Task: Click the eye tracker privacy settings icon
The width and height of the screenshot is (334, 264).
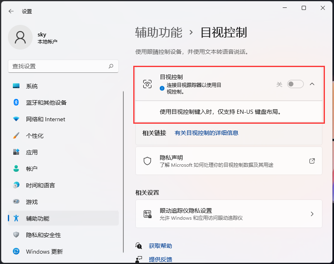Action: (x=147, y=214)
